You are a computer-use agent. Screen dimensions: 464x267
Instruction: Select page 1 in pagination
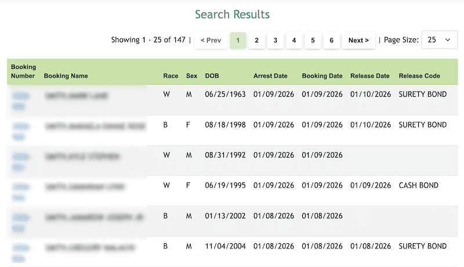coord(238,40)
